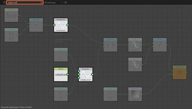Click the Subtraction node output connector
This screenshot has height=109, width=192.
(43, 25)
